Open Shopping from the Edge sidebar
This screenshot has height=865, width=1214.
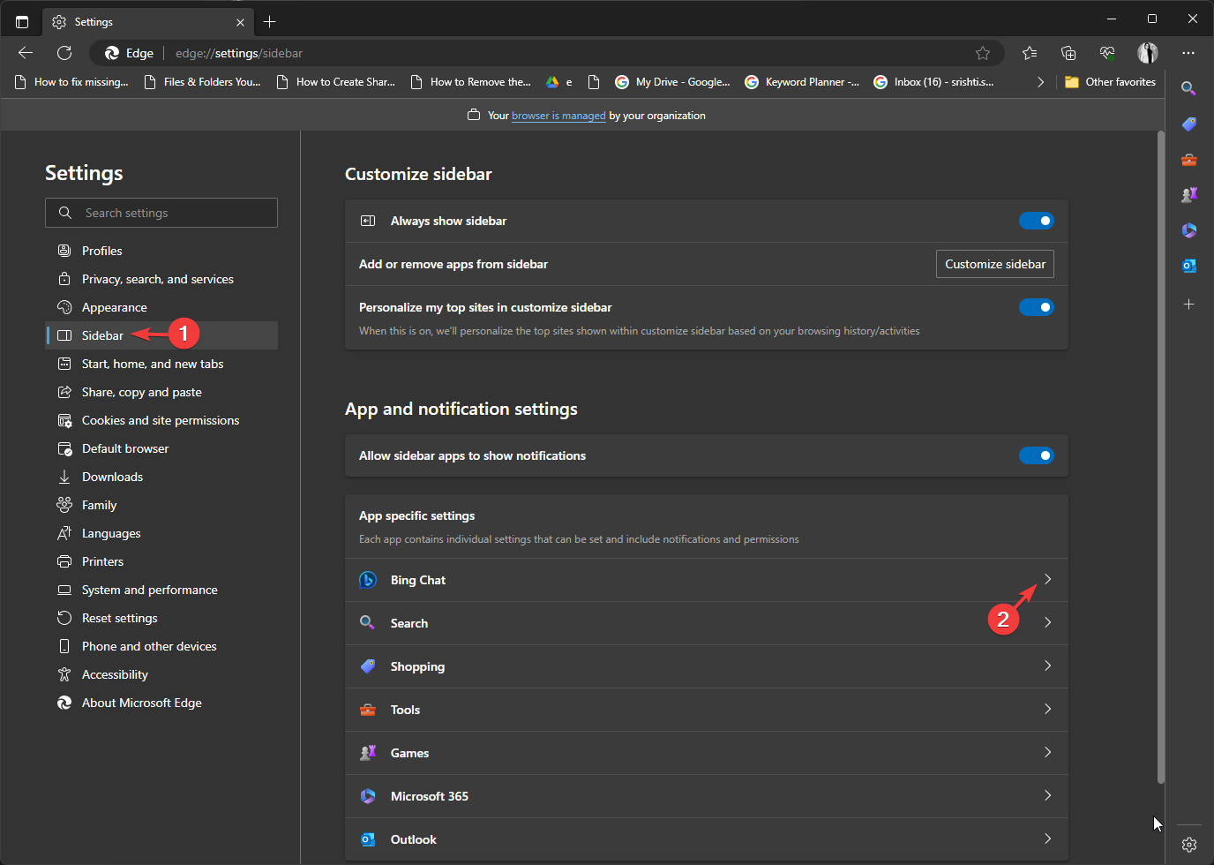[1188, 124]
